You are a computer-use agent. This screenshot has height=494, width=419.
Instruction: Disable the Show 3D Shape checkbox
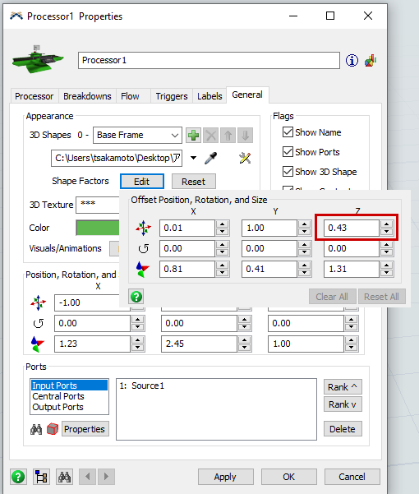pos(288,172)
